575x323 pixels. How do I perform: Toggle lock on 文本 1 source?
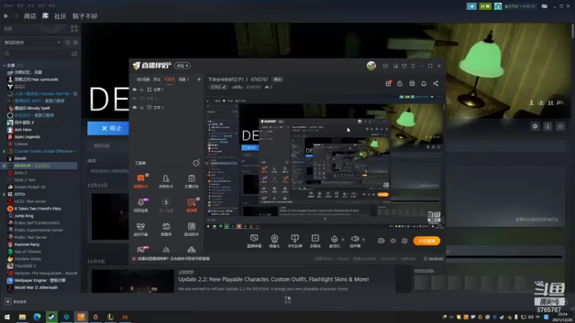(142, 107)
